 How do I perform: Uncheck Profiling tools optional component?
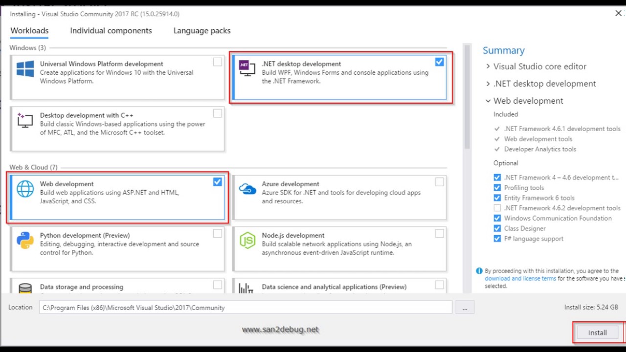pos(497,188)
